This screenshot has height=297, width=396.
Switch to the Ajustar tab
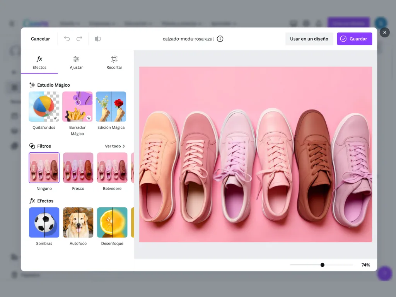click(76, 62)
